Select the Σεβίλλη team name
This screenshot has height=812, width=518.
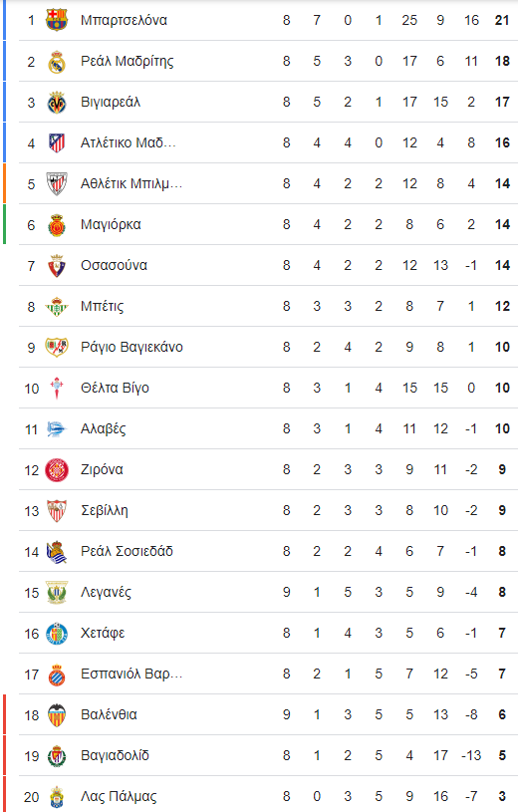pos(105,510)
